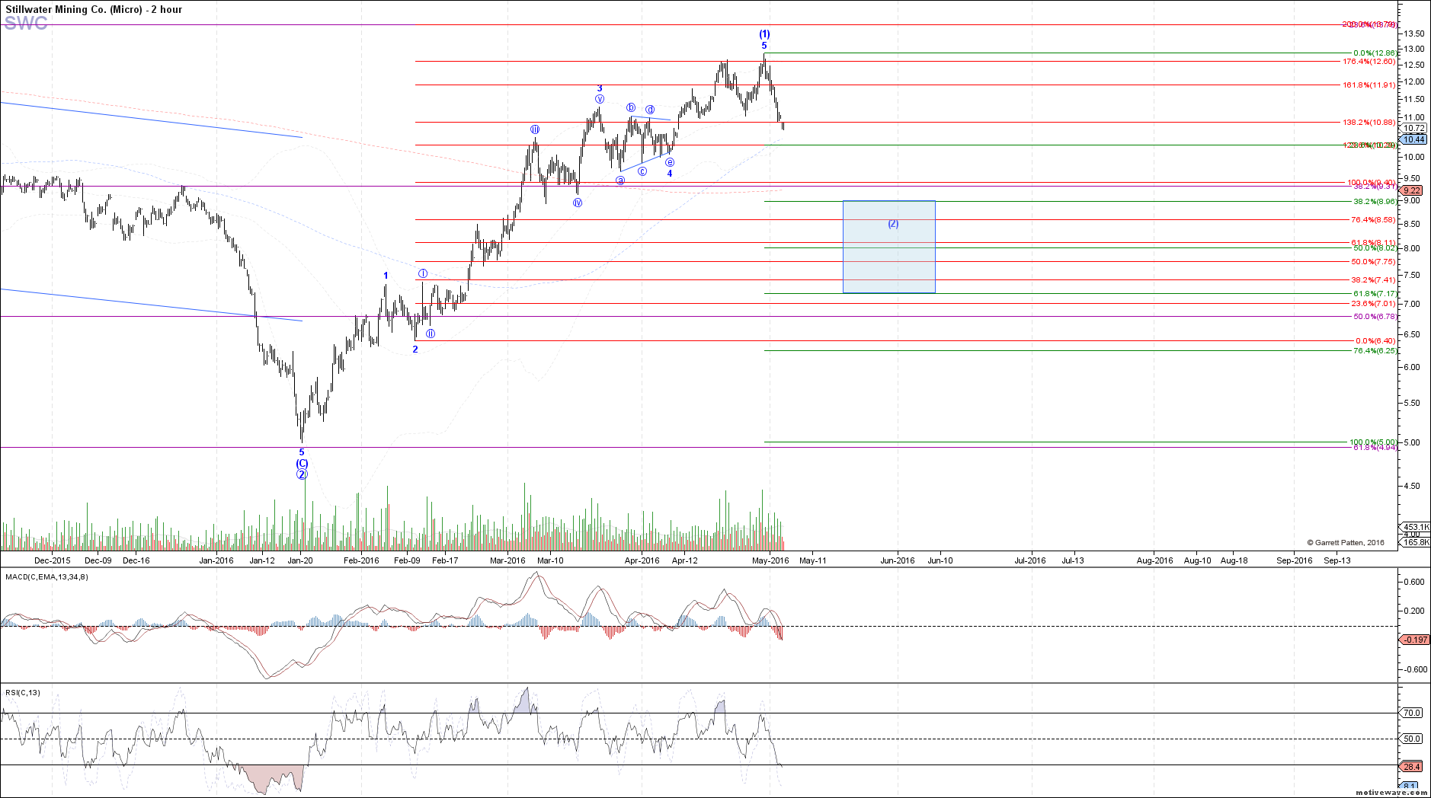Select the circled e triangle wave label
This screenshot has width=1431, height=798.
[670, 162]
